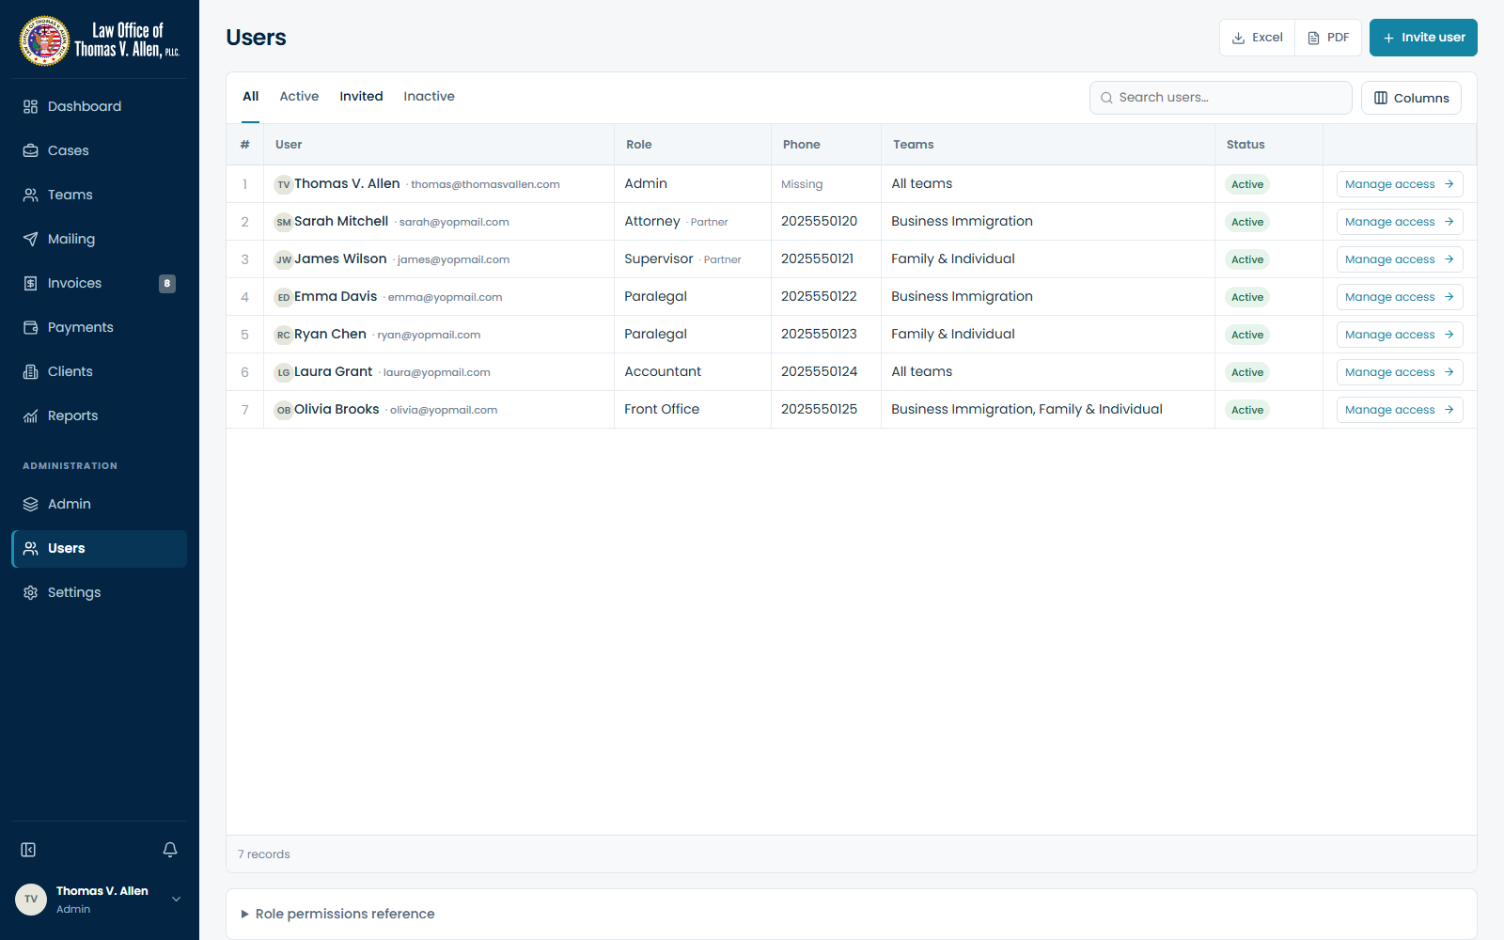Click the Invite user button
The image size is (1504, 940).
1423,38
